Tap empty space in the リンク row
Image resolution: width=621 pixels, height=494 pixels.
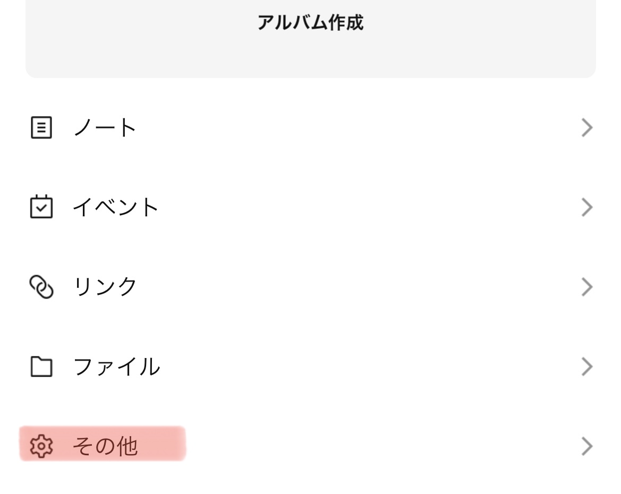[345, 287]
